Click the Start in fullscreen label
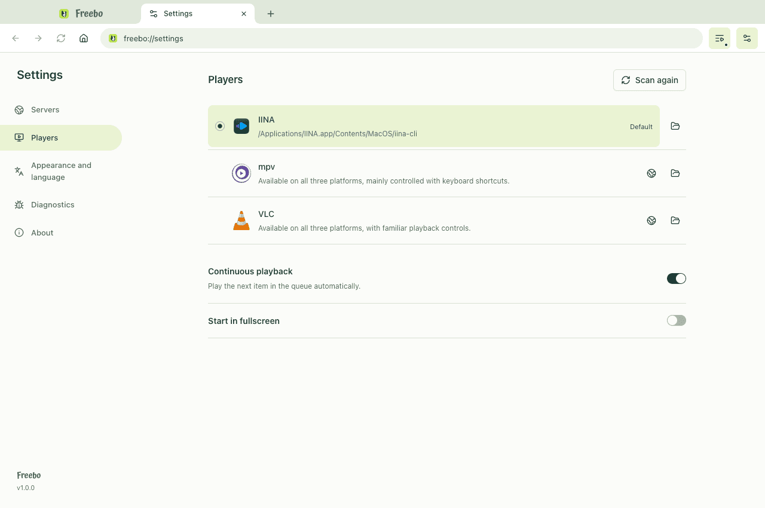Screen dimensions: 765x508 pyautogui.click(x=244, y=321)
